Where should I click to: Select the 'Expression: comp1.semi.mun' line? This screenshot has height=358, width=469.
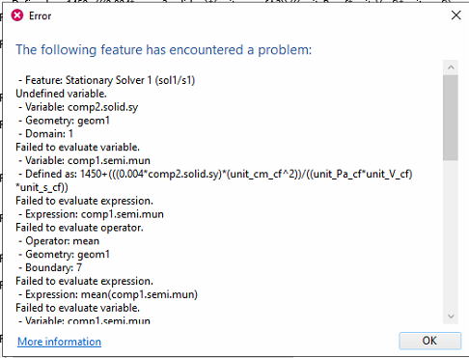[x=91, y=214]
